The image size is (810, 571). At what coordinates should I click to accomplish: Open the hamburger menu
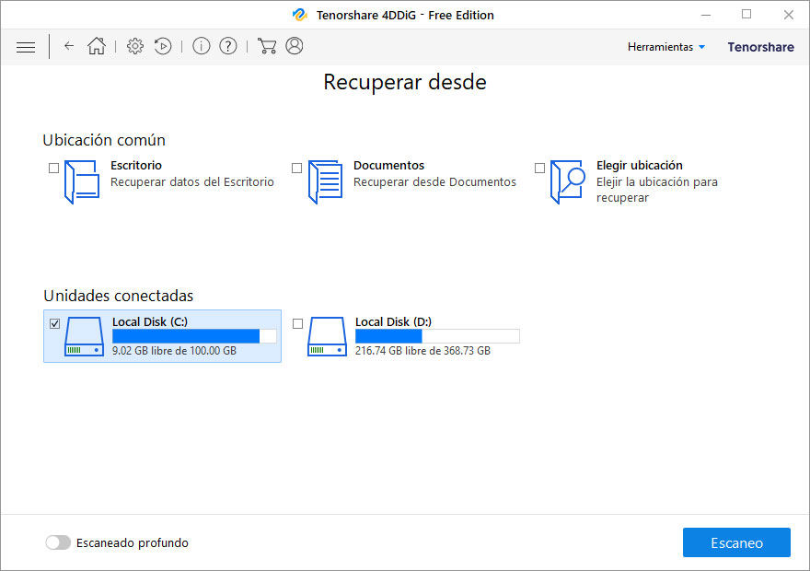pos(26,47)
